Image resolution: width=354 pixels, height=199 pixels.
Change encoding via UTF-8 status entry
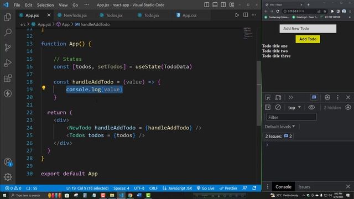pyautogui.click(x=139, y=188)
